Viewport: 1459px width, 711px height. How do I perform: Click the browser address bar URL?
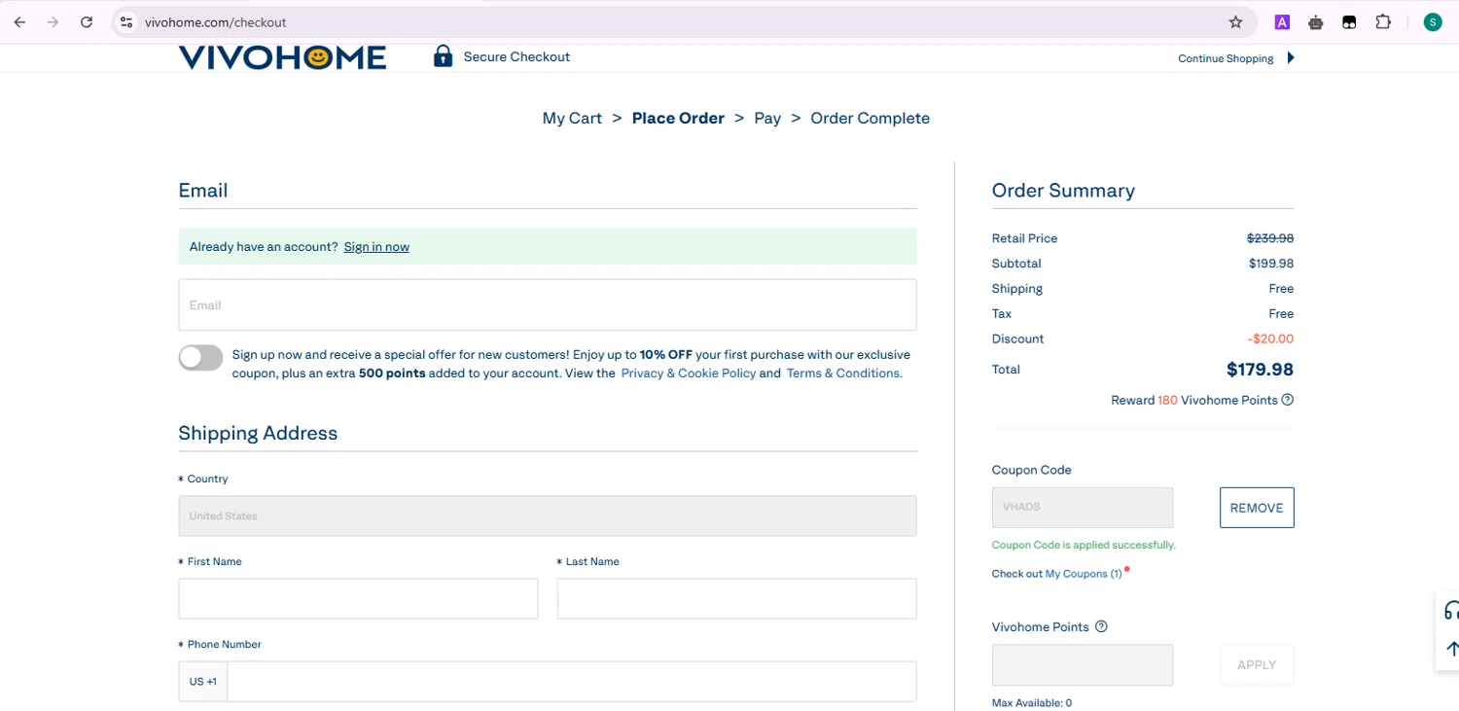coord(215,22)
